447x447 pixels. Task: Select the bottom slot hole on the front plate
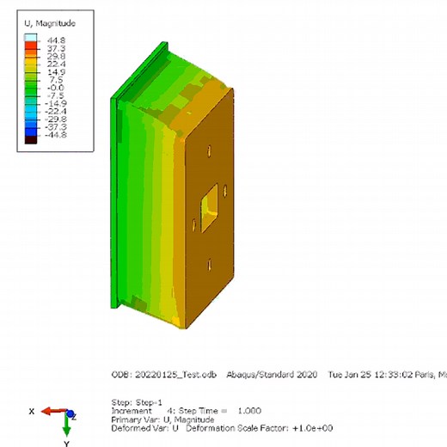point(210,265)
